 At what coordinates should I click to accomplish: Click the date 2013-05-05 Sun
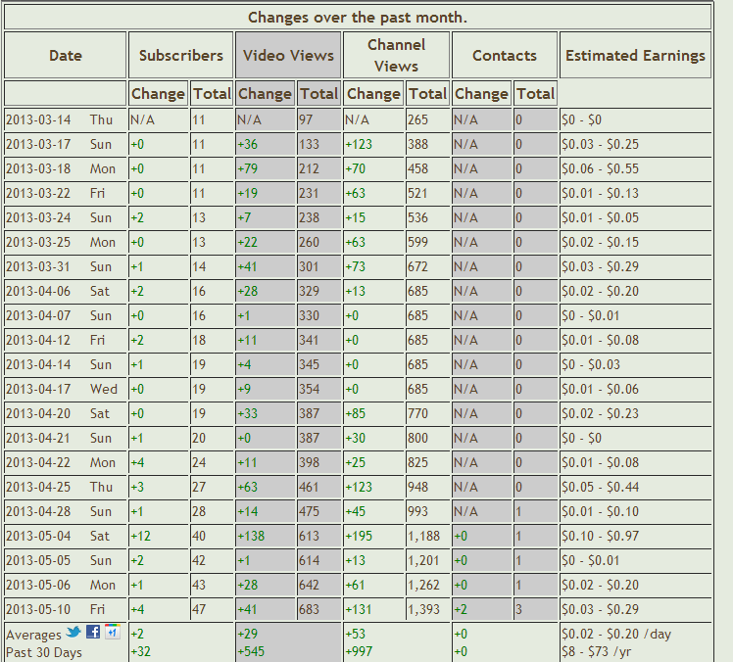[59, 560]
